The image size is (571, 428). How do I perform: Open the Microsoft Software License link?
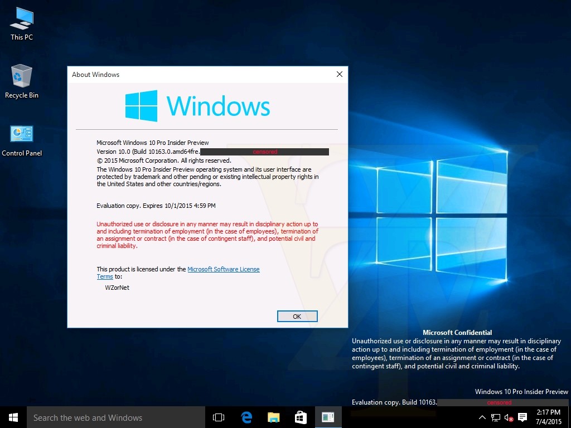(223, 269)
